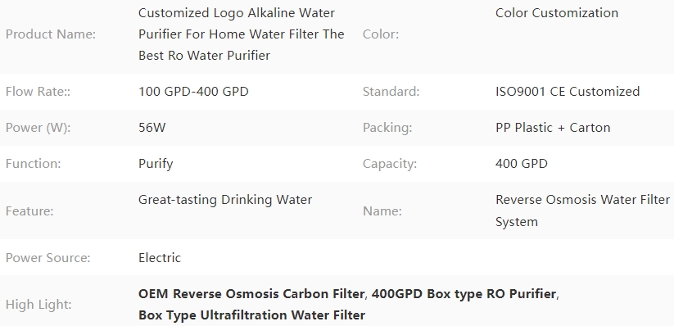
Task: Select the Packing label
Action: (387, 128)
